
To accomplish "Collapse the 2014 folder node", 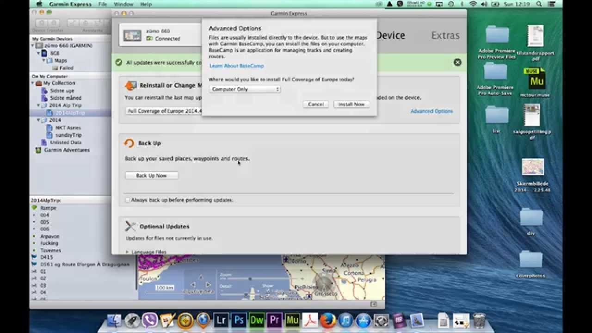I will (39, 120).
